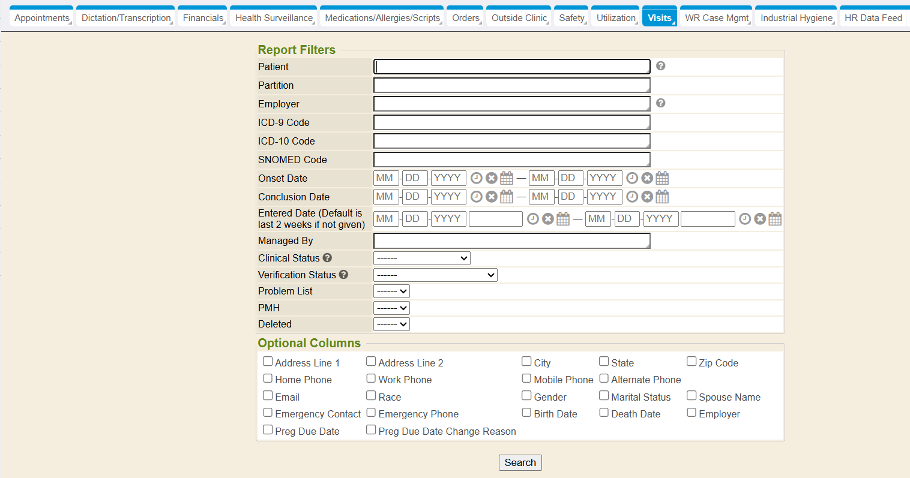Viewport: 910px width, 478px height.
Task: Switch to the Appointments tab
Action: [x=41, y=18]
